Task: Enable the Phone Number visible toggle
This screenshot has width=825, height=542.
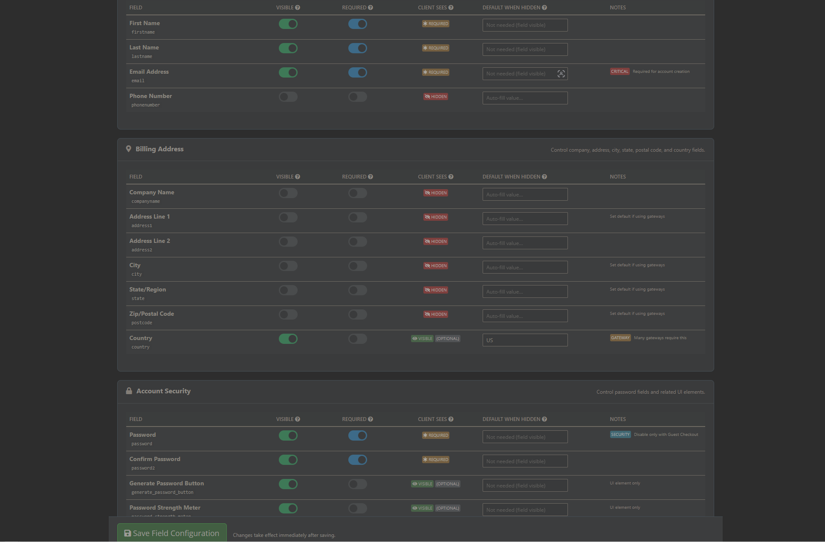Action: 288,97
